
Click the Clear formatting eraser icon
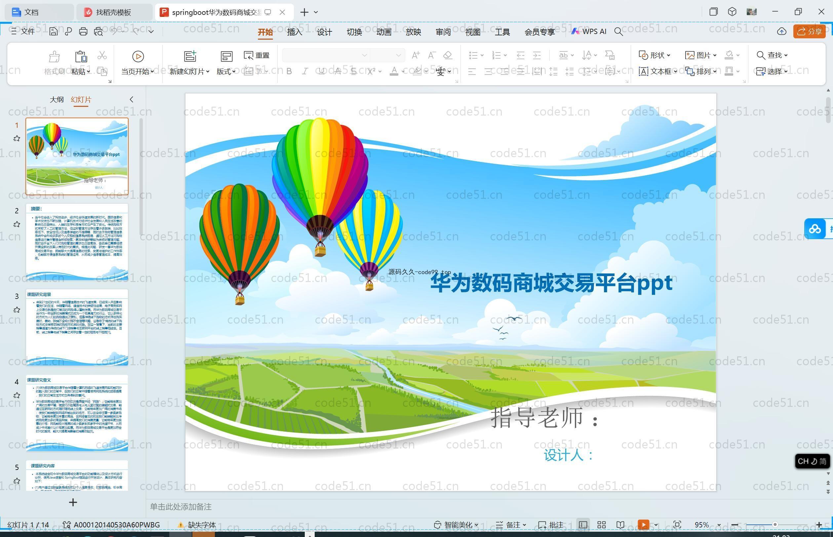pyautogui.click(x=448, y=55)
